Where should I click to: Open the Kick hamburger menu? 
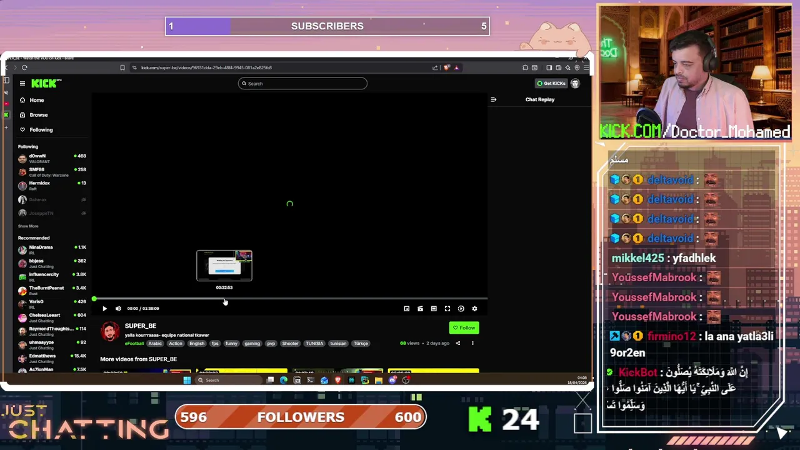coord(22,83)
